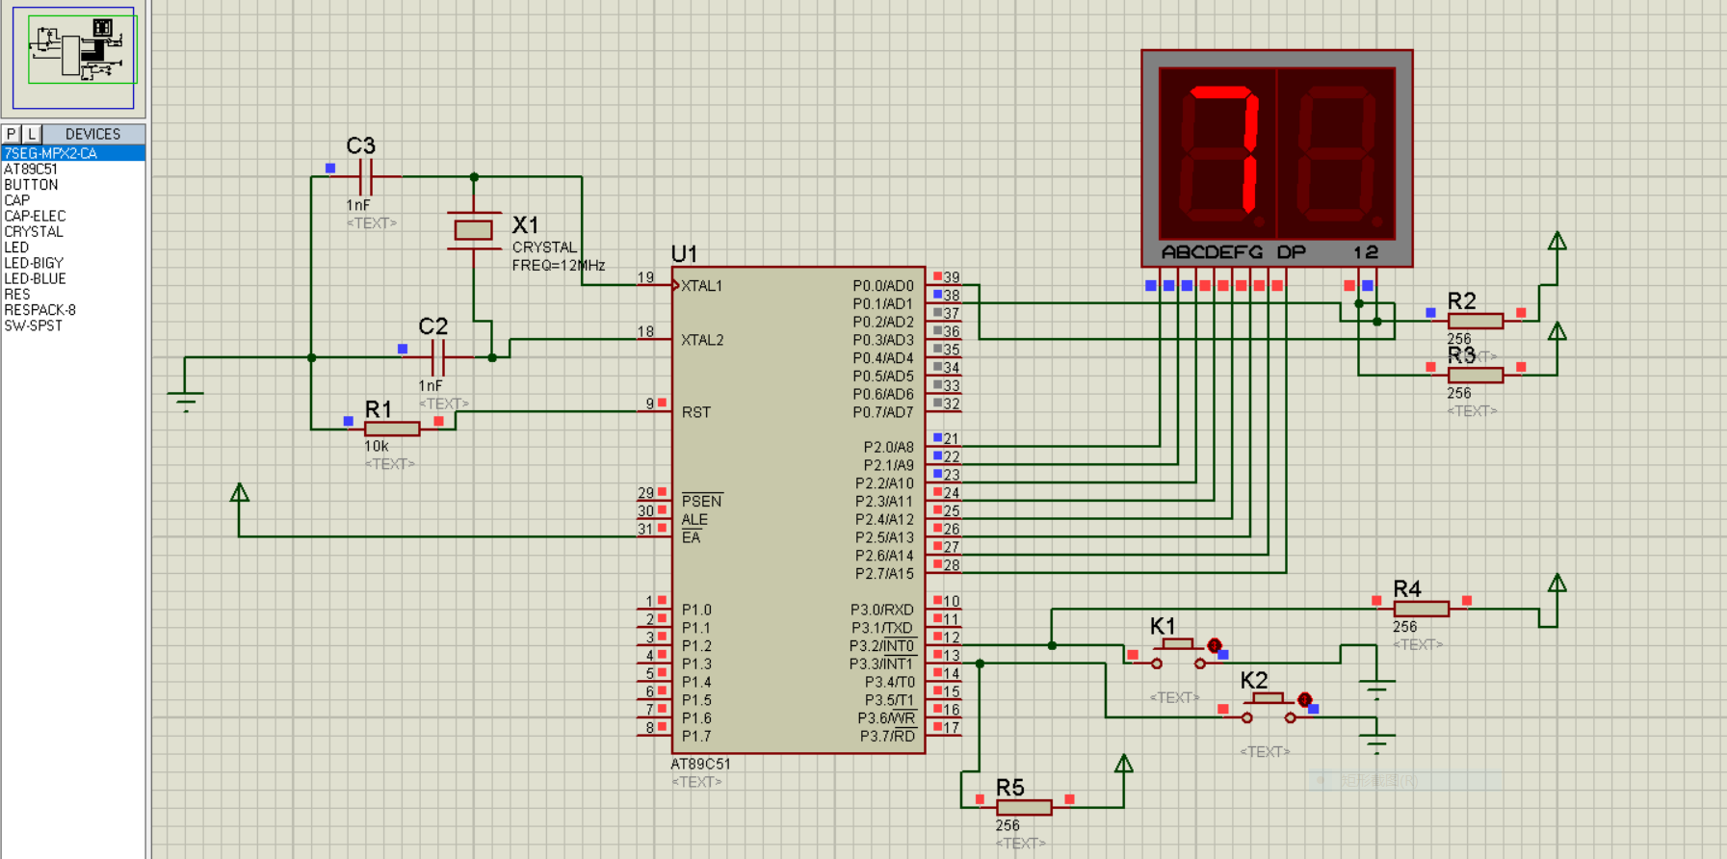Click the PSEN pin label
1727x859 pixels.
(x=701, y=502)
